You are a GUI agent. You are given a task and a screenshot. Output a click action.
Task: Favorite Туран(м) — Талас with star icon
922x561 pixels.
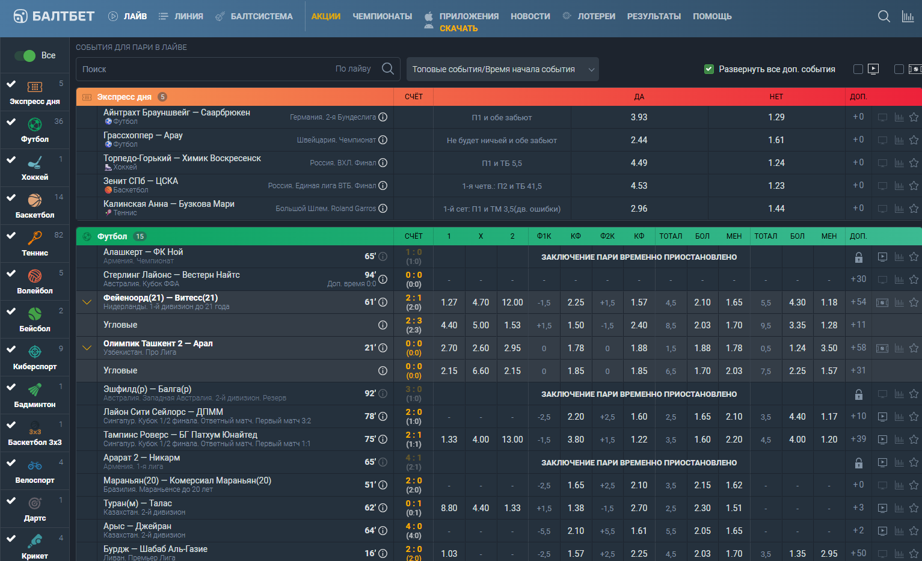tap(914, 508)
